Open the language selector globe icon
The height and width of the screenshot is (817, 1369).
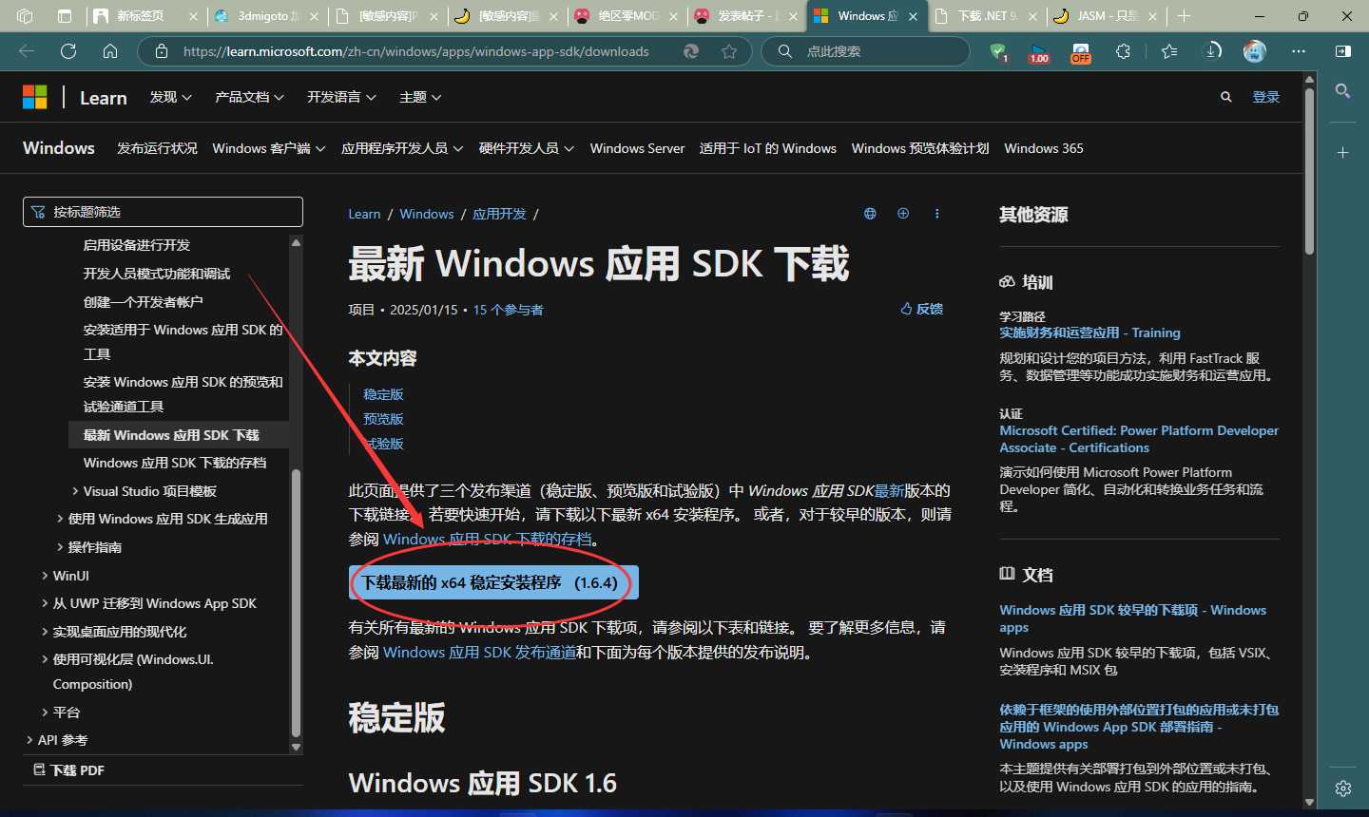click(x=869, y=213)
